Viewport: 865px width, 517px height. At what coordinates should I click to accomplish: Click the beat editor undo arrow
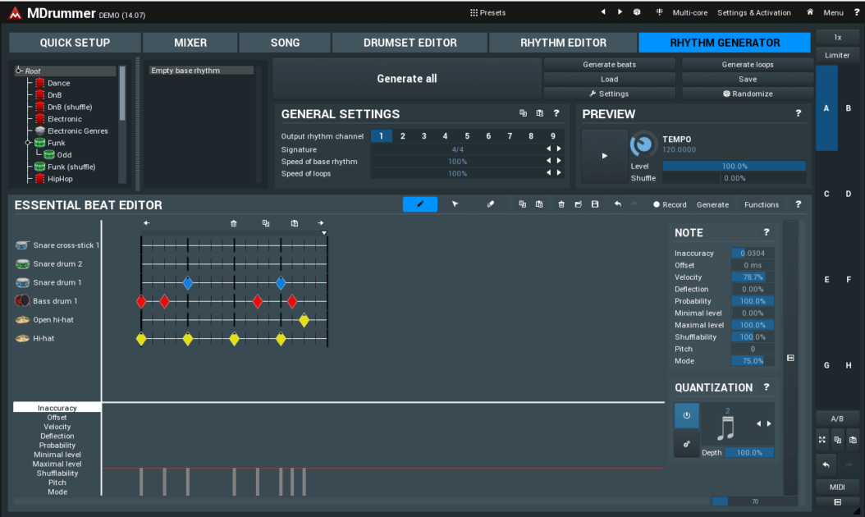point(617,204)
